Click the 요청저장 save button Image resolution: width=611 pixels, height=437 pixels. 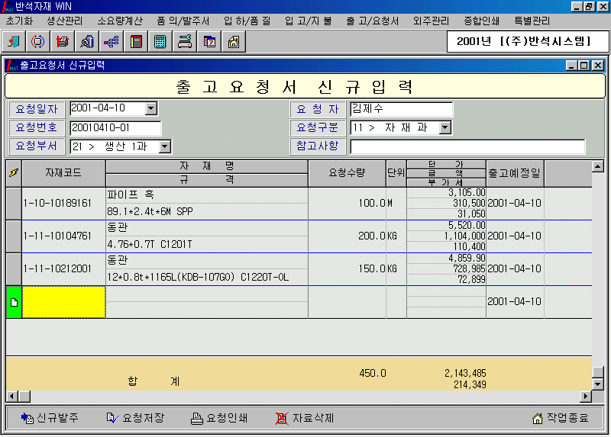click(136, 418)
